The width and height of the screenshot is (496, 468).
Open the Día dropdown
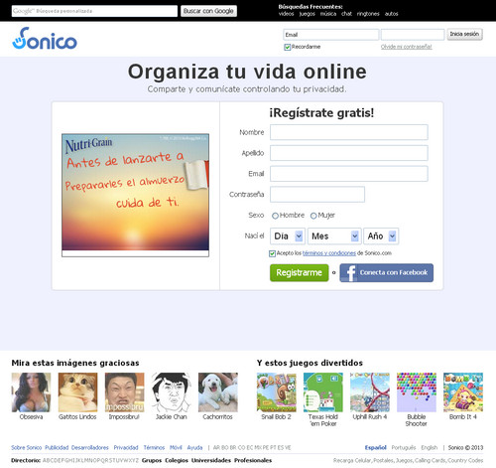(288, 236)
